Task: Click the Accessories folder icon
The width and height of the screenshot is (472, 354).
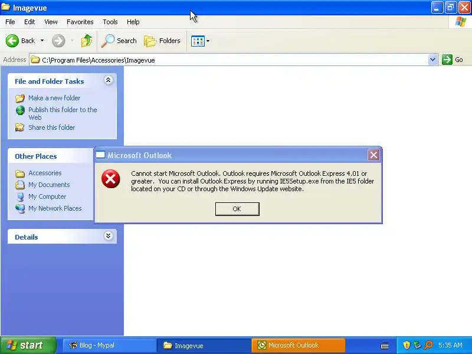Action: click(20, 173)
